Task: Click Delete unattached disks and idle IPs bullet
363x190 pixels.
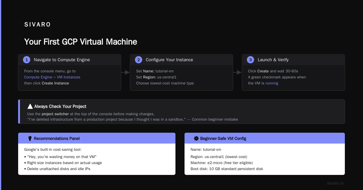Action: [x=57, y=169]
